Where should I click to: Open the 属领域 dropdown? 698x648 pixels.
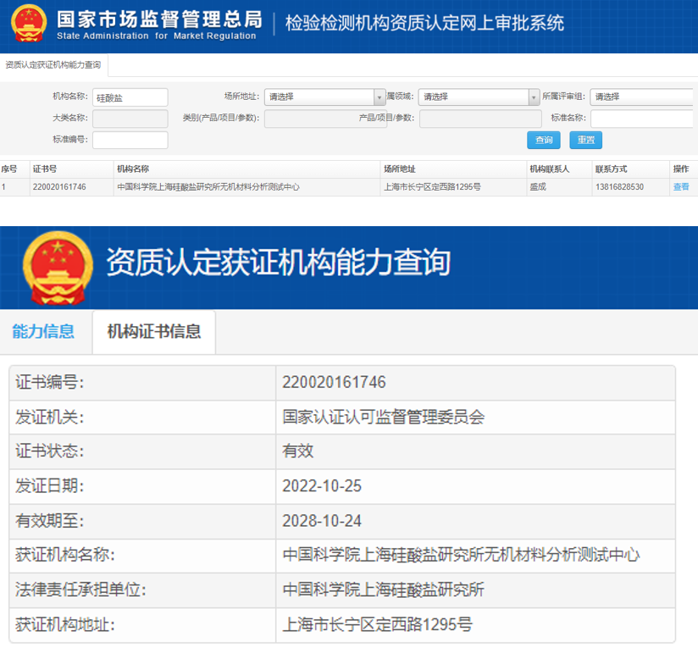click(x=479, y=97)
